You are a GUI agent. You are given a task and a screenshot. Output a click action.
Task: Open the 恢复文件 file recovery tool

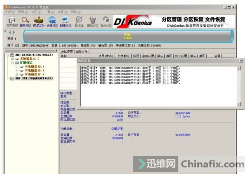(39, 21)
